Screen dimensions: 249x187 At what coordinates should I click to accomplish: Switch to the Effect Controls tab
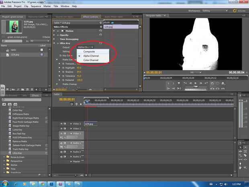click(x=90, y=17)
